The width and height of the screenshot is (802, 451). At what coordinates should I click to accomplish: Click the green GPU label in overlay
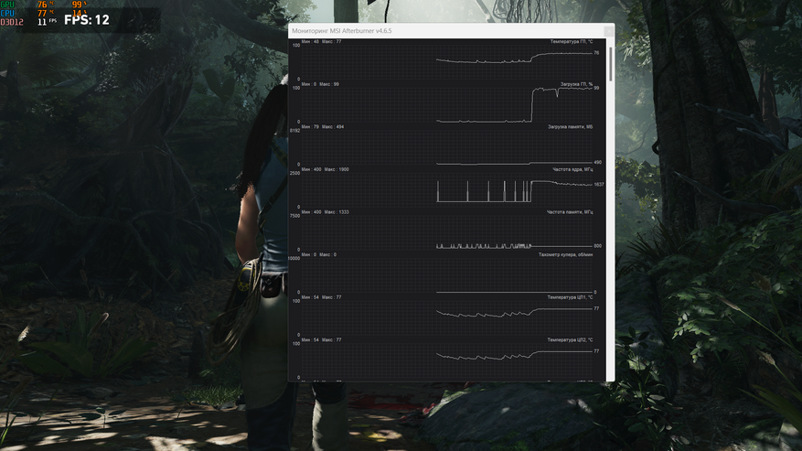[x=8, y=5]
